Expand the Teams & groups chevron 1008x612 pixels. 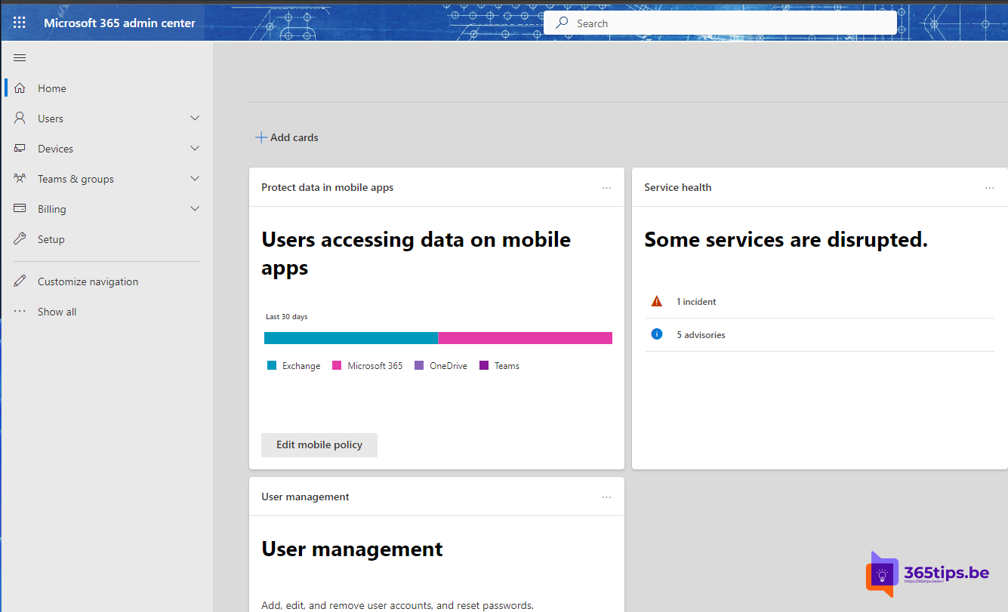[195, 179]
